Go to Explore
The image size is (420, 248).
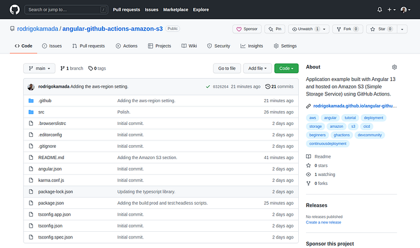(x=201, y=10)
